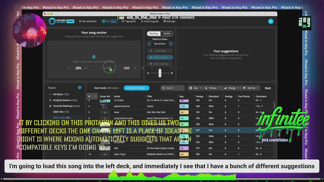Click the track table vertical scrollbar
Image resolution: width=324 pixels, height=182 pixels.
coord(274,105)
